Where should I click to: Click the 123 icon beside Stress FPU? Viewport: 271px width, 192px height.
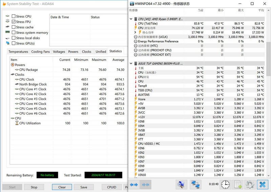(x=7, y=21)
